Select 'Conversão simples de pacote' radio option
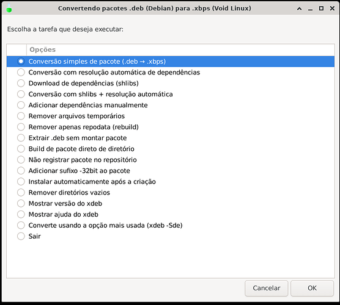Screen dimensions: 340x305 (x=171, y=62)
